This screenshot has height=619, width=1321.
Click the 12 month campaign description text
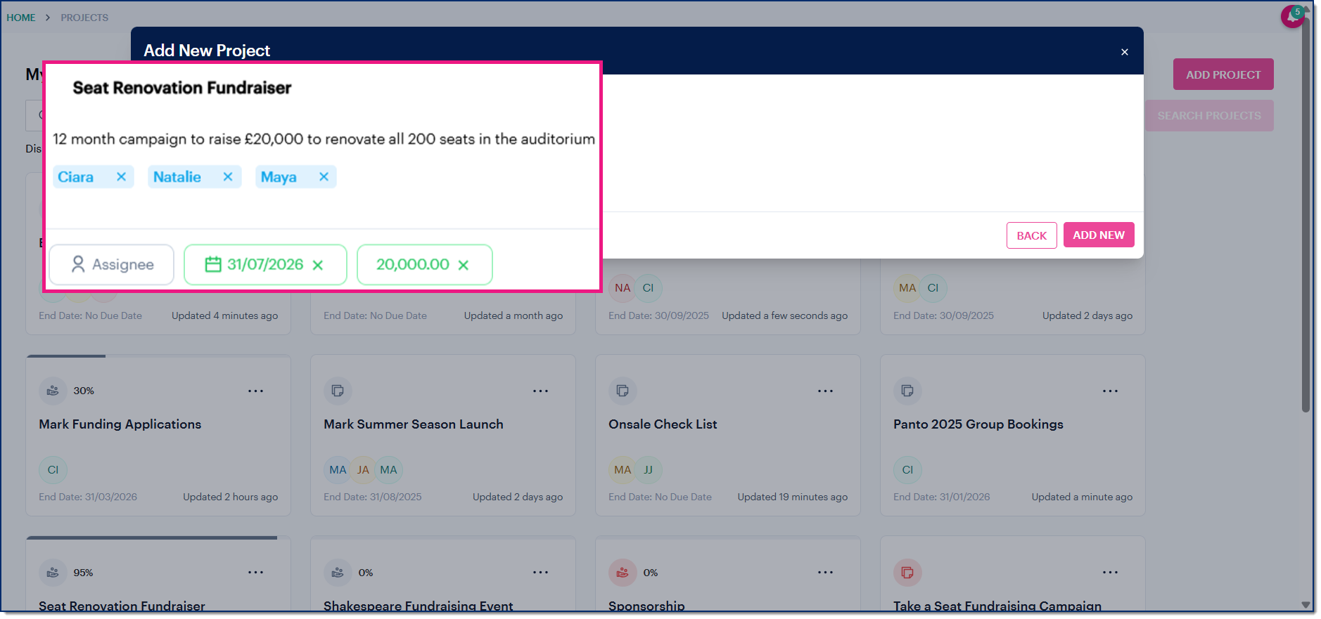click(x=324, y=139)
